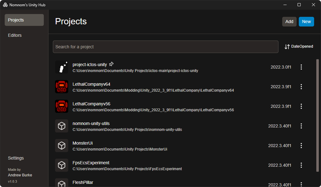Click the v1.0.3 version label
321x187 pixels.
point(13,181)
